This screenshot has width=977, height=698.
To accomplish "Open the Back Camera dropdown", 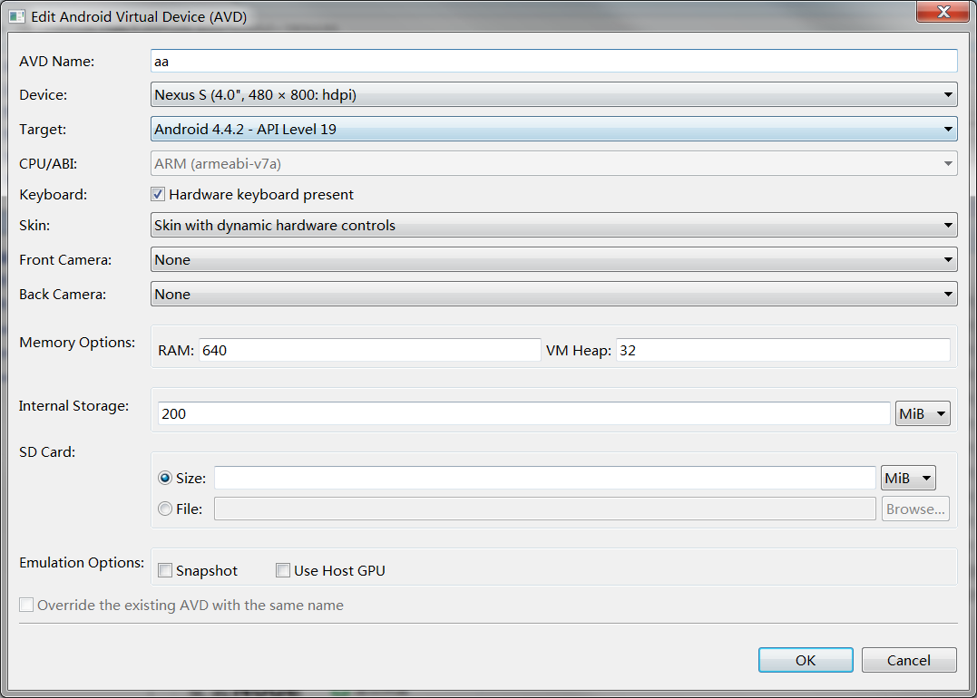I will pos(553,294).
